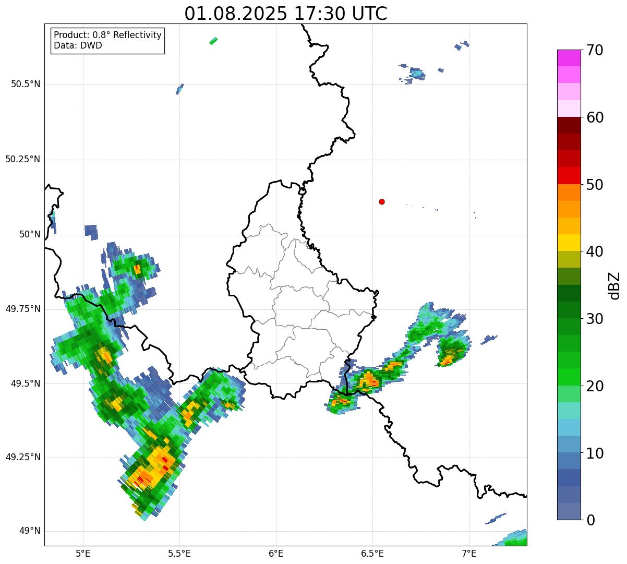Click the bright yellow colorbar swatch above 40

click(x=569, y=243)
